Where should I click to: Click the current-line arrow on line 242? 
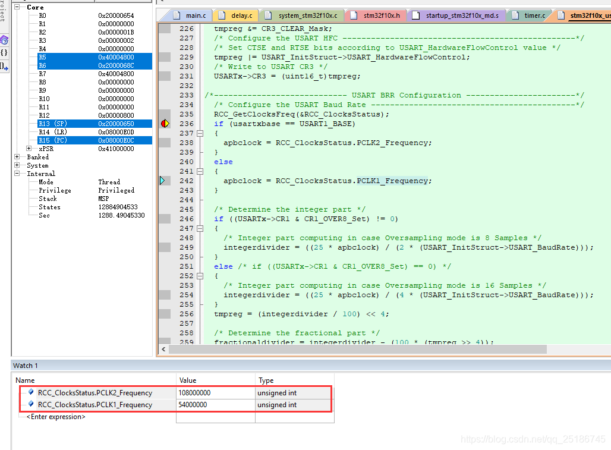click(162, 180)
